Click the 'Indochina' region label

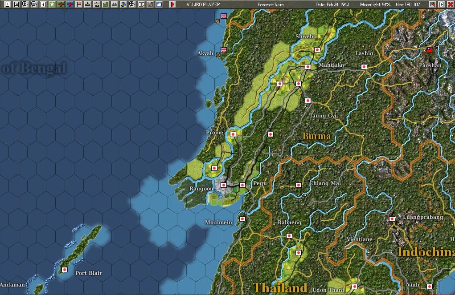[426, 252]
